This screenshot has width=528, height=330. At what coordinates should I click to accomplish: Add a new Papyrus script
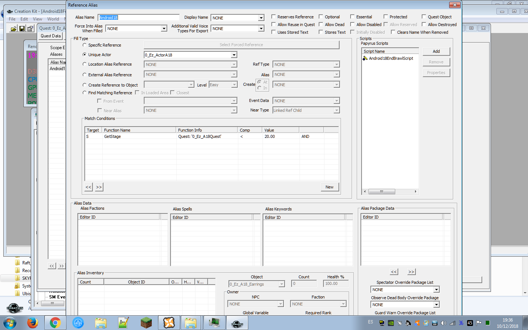click(436, 51)
